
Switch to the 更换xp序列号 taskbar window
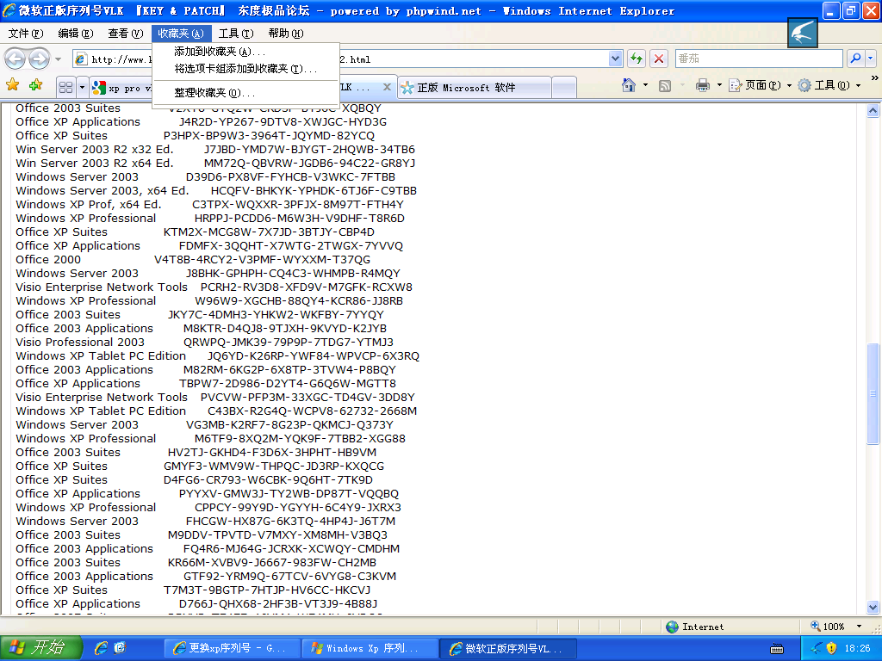pos(231,649)
